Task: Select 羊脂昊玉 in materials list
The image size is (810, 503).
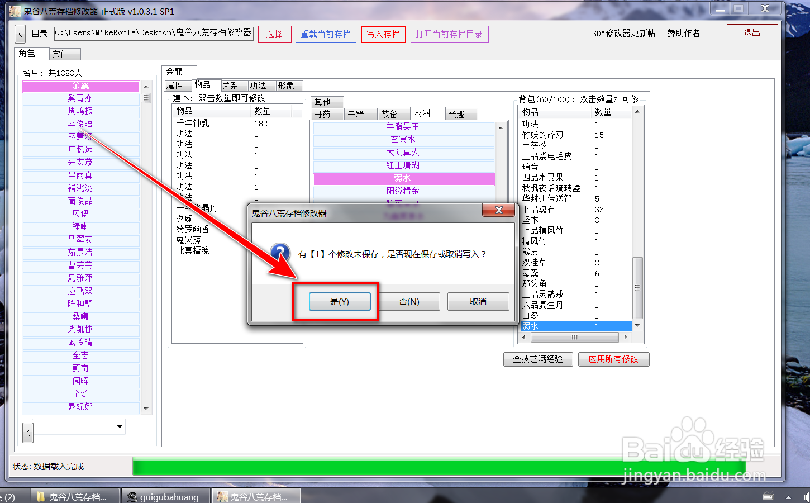Action: (403, 127)
